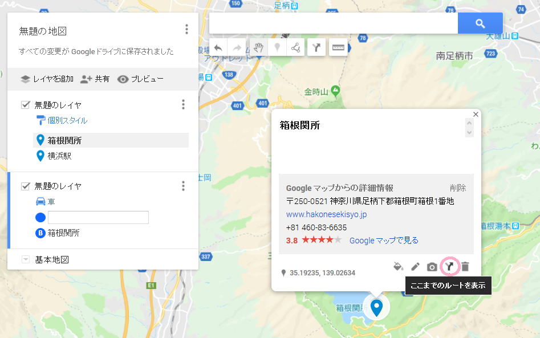
Task: Click the camera add photo icon
Action: [x=432, y=267]
